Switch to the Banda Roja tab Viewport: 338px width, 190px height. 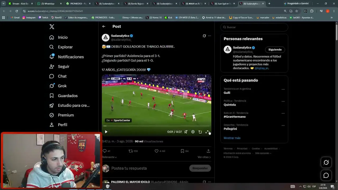[x=136, y=4]
